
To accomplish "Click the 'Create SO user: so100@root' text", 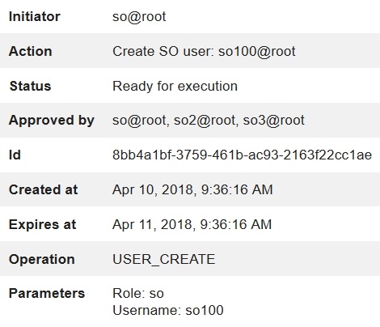I will point(204,51).
